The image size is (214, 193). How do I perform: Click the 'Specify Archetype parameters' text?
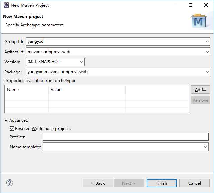point(35,25)
